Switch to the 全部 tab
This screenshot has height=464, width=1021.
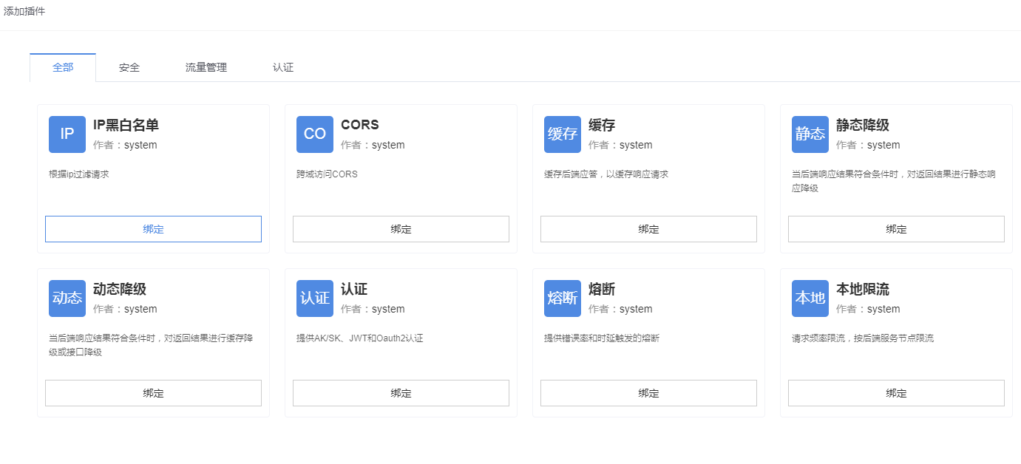[x=63, y=67]
